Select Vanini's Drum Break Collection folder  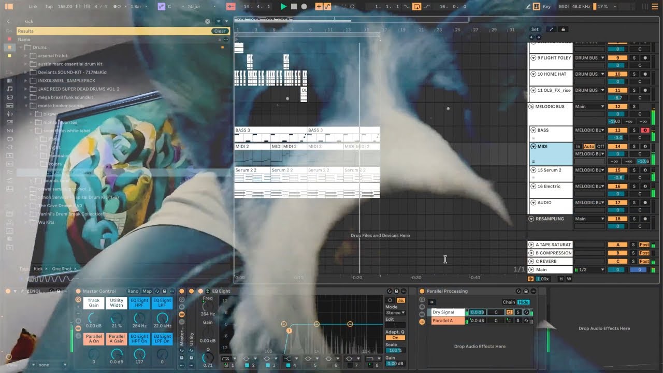(x=70, y=213)
